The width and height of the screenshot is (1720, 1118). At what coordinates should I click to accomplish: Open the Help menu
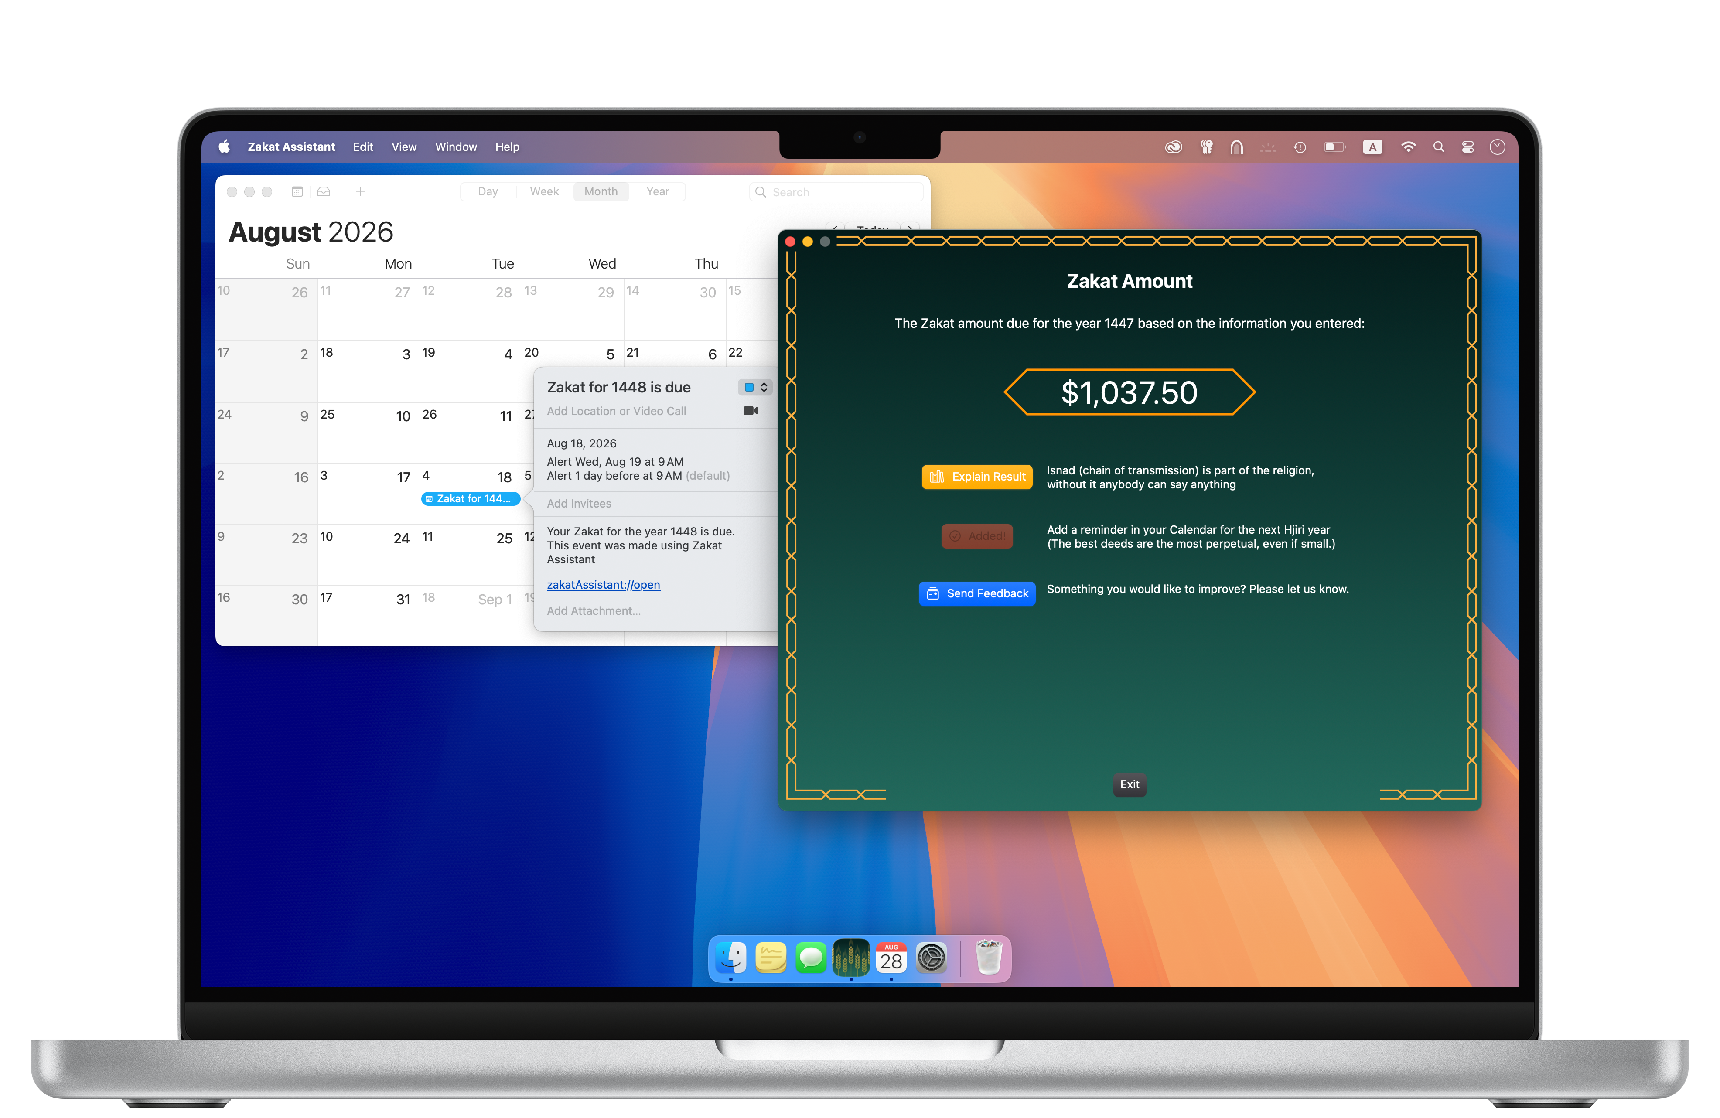point(507,147)
